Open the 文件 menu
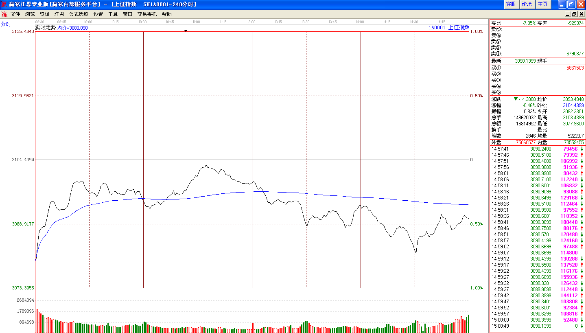Image resolution: width=586 pixels, height=333 pixels. point(15,14)
